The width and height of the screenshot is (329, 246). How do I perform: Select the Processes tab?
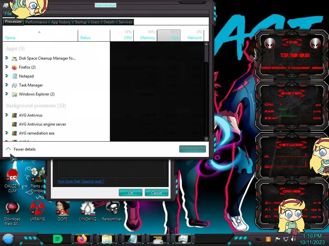tap(13, 21)
